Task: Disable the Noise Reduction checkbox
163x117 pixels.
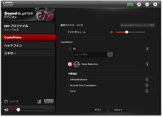Action: tap(70, 64)
